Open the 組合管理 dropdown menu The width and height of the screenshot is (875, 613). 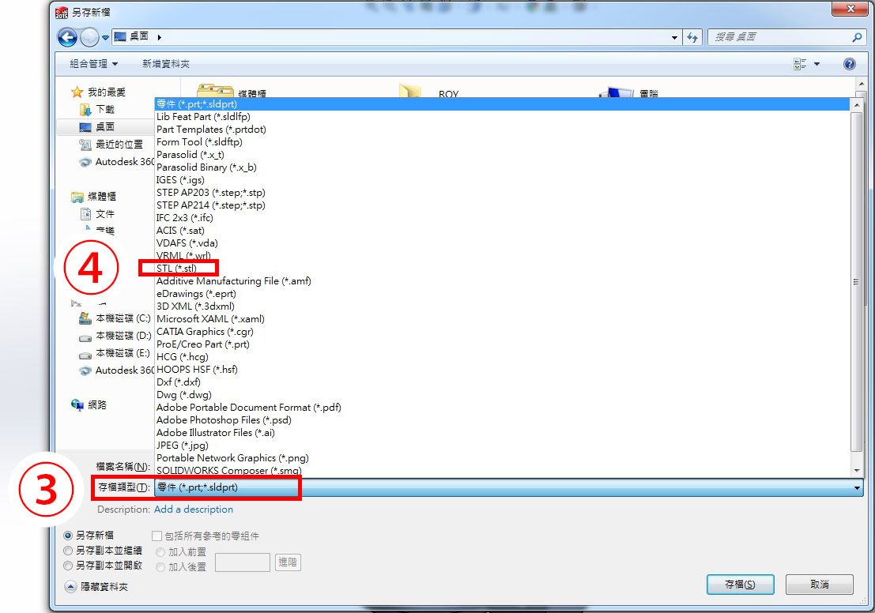(94, 64)
